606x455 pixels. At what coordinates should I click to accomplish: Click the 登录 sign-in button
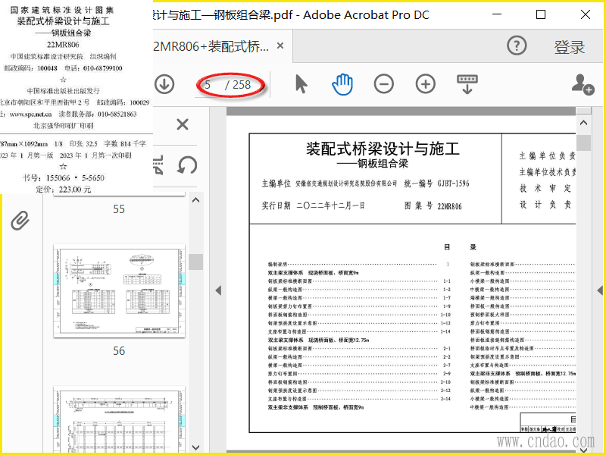point(570,47)
